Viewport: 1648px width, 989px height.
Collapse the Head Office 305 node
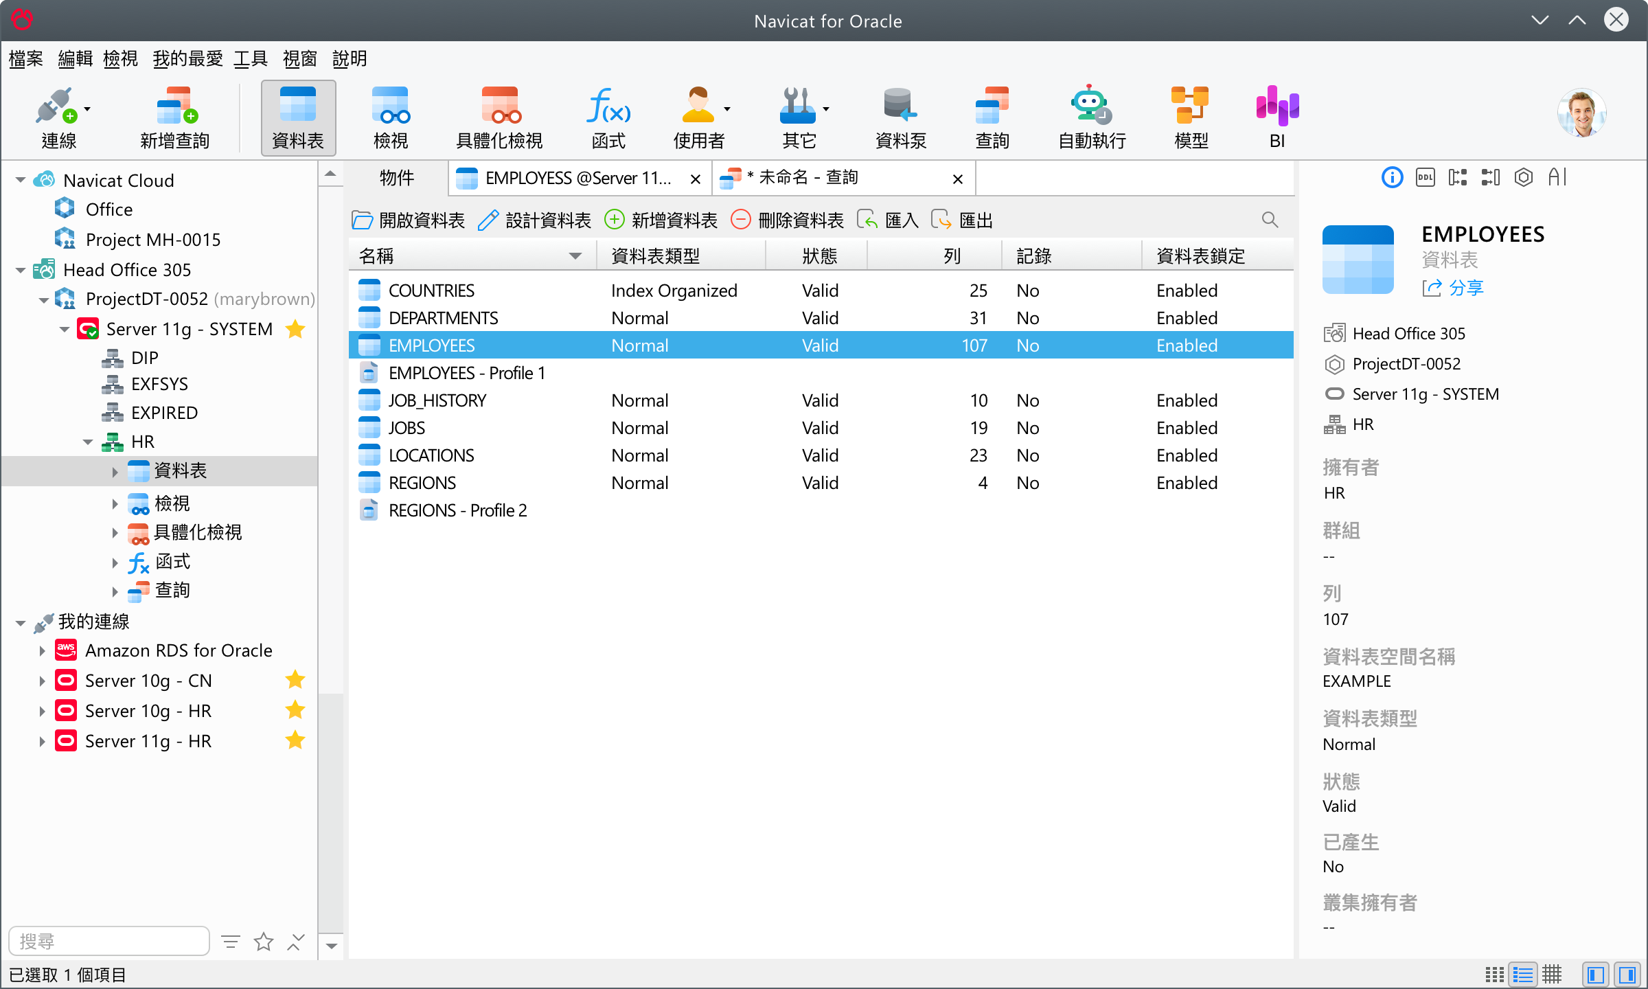tap(21, 270)
